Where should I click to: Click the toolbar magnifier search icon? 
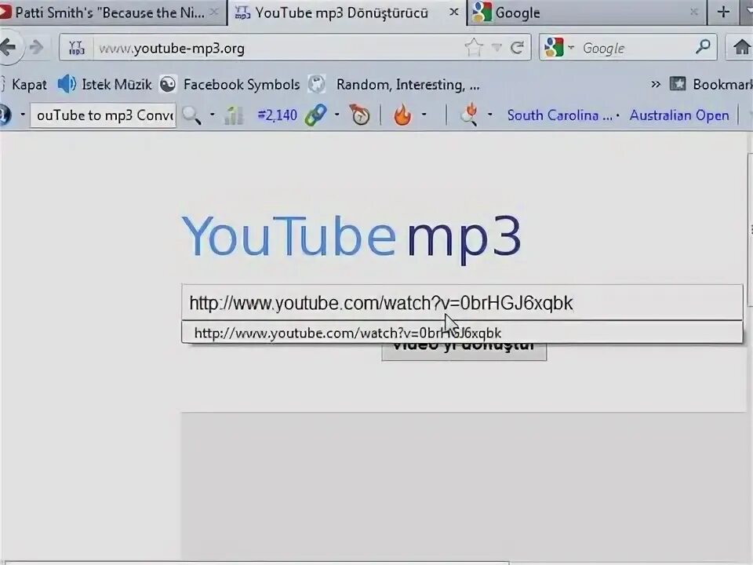pos(191,115)
